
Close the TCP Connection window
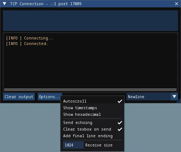(x=177, y=4)
